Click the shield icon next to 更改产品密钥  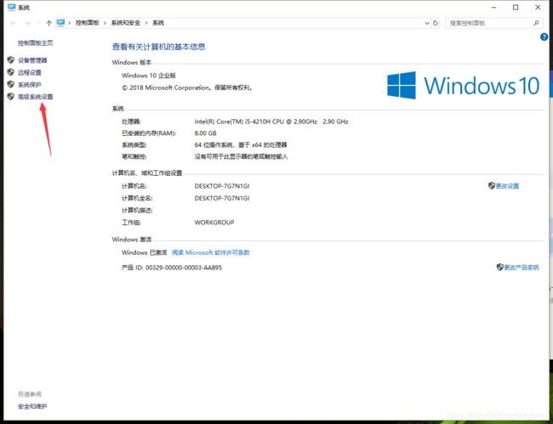click(x=499, y=268)
